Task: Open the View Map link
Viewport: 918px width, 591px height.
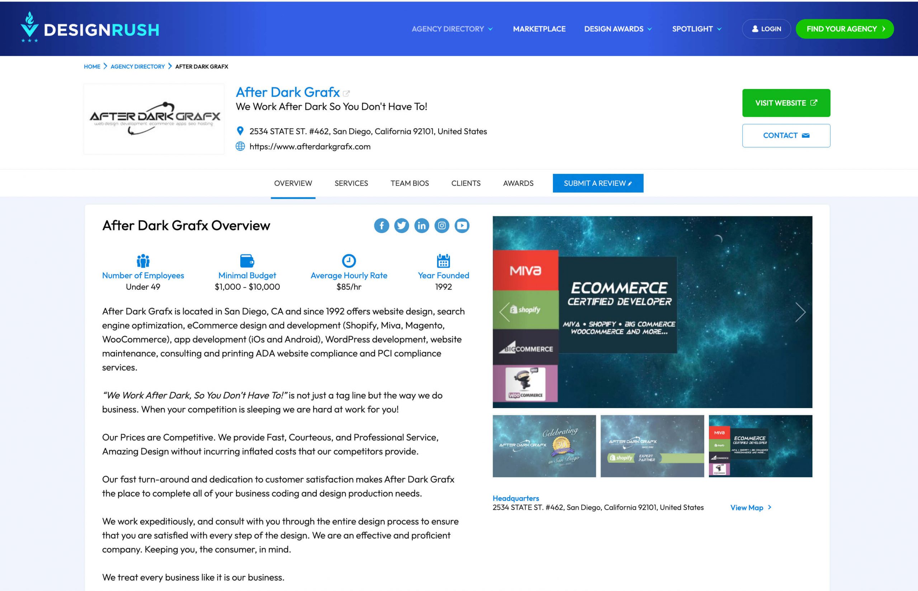Action: pyautogui.click(x=751, y=508)
